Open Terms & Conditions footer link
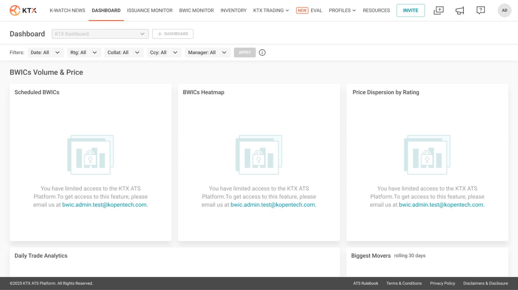 click(404, 284)
